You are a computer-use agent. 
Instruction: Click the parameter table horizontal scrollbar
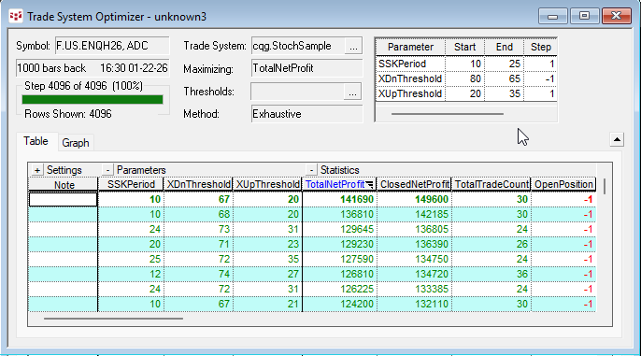(448, 114)
